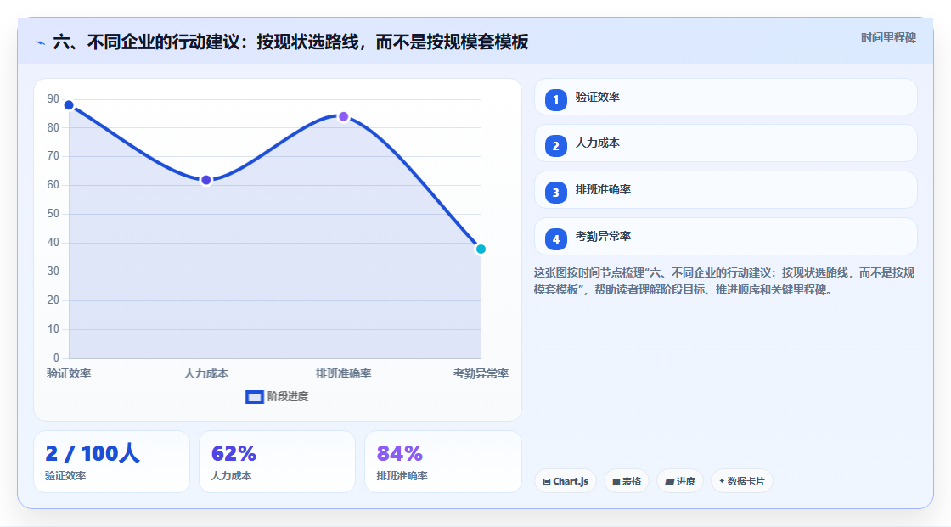Image resolution: width=951 pixels, height=527 pixels.
Task: Click the 62% 人力成本 stat card
Action: click(277, 462)
